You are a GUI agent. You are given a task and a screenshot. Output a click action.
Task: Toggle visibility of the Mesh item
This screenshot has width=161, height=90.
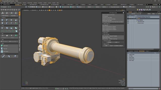pyautogui.click(x=128, y=18)
